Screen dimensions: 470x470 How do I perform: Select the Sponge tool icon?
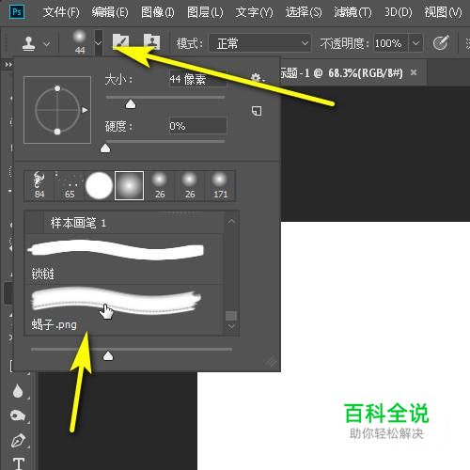tap(18, 415)
